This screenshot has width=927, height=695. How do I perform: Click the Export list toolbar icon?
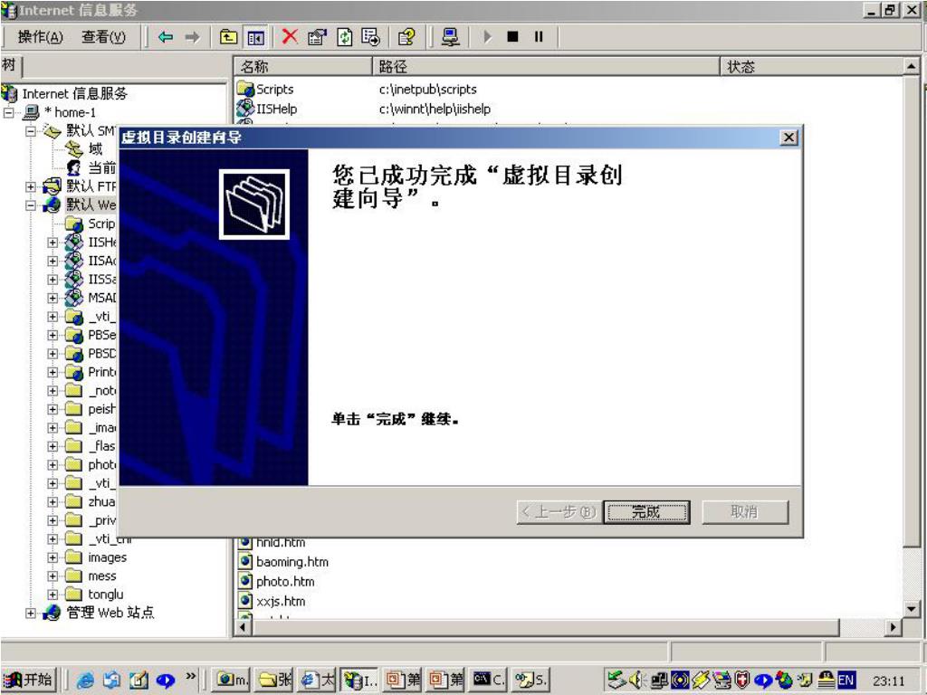[x=371, y=37]
